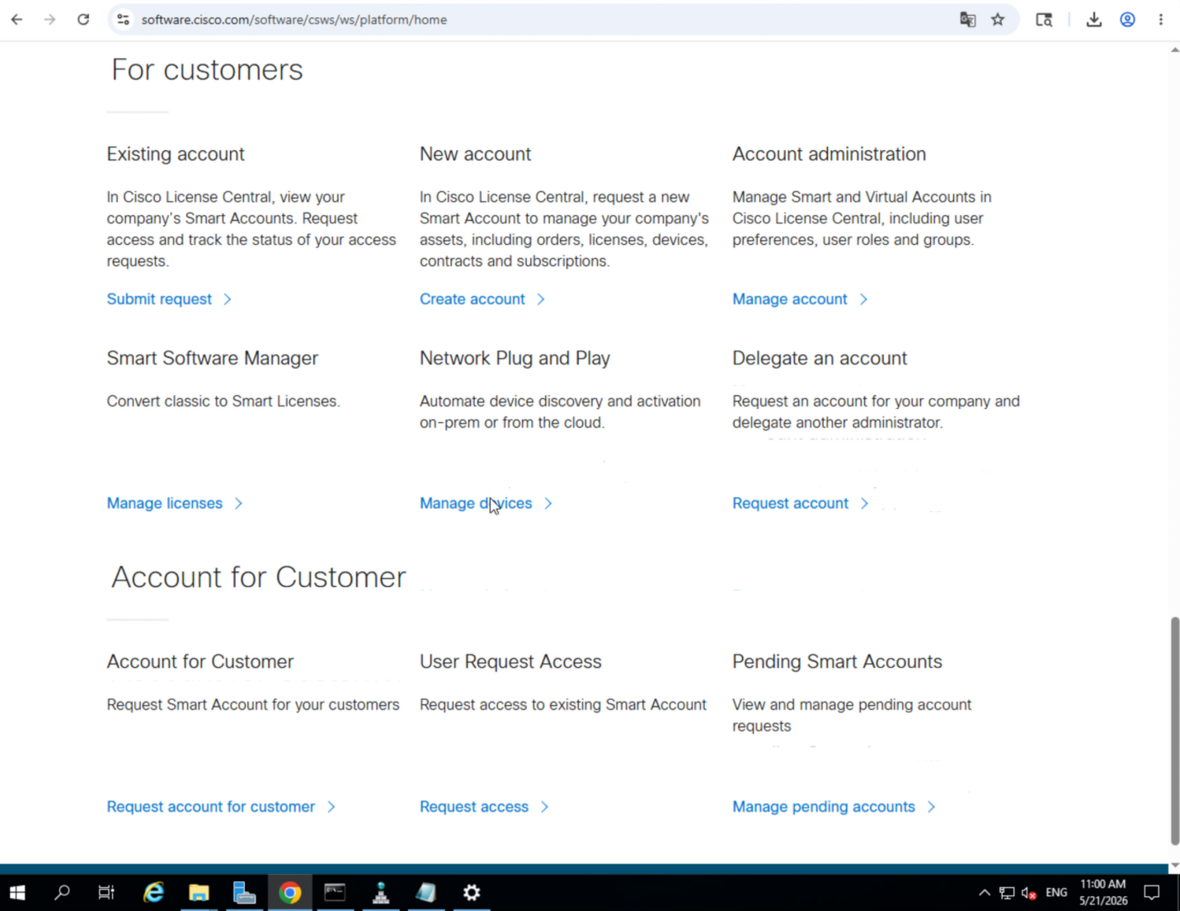Click the Smart Software Manager heading

point(212,359)
